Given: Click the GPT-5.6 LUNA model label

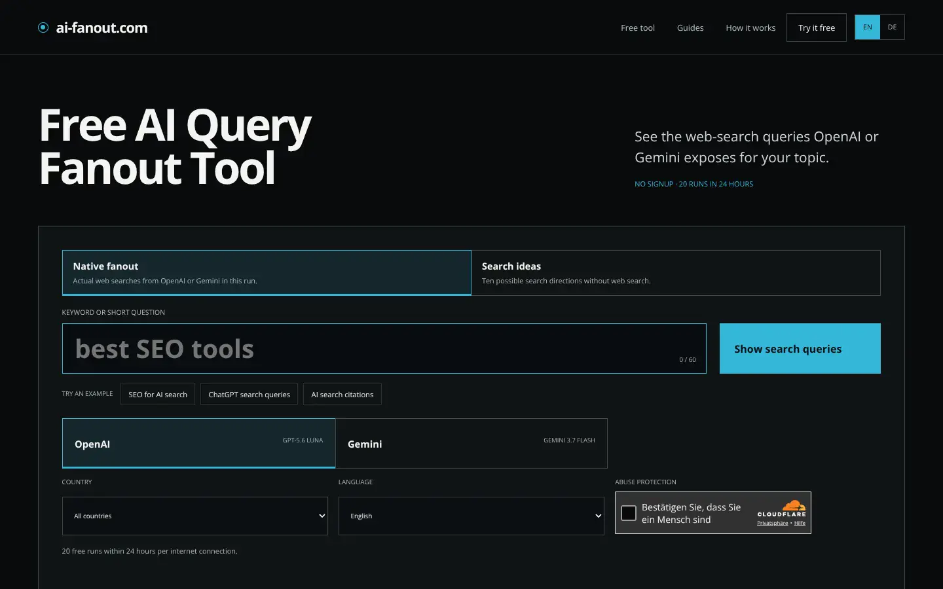Looking at the screenshot, I should [x=303, y=440].
